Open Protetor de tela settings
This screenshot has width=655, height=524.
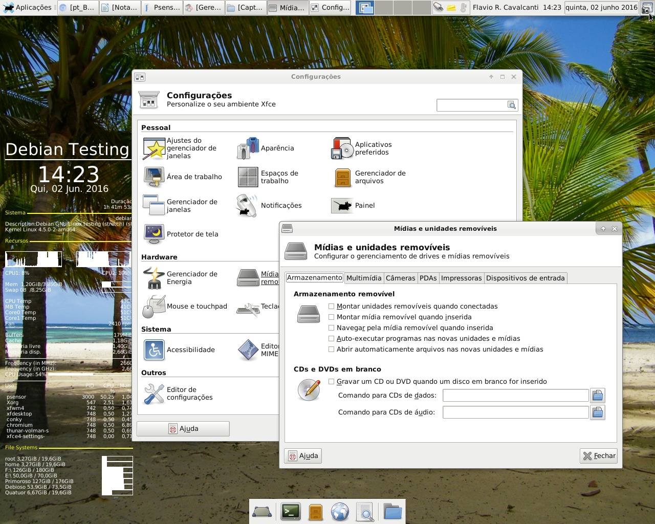click(x=154, y=234)
